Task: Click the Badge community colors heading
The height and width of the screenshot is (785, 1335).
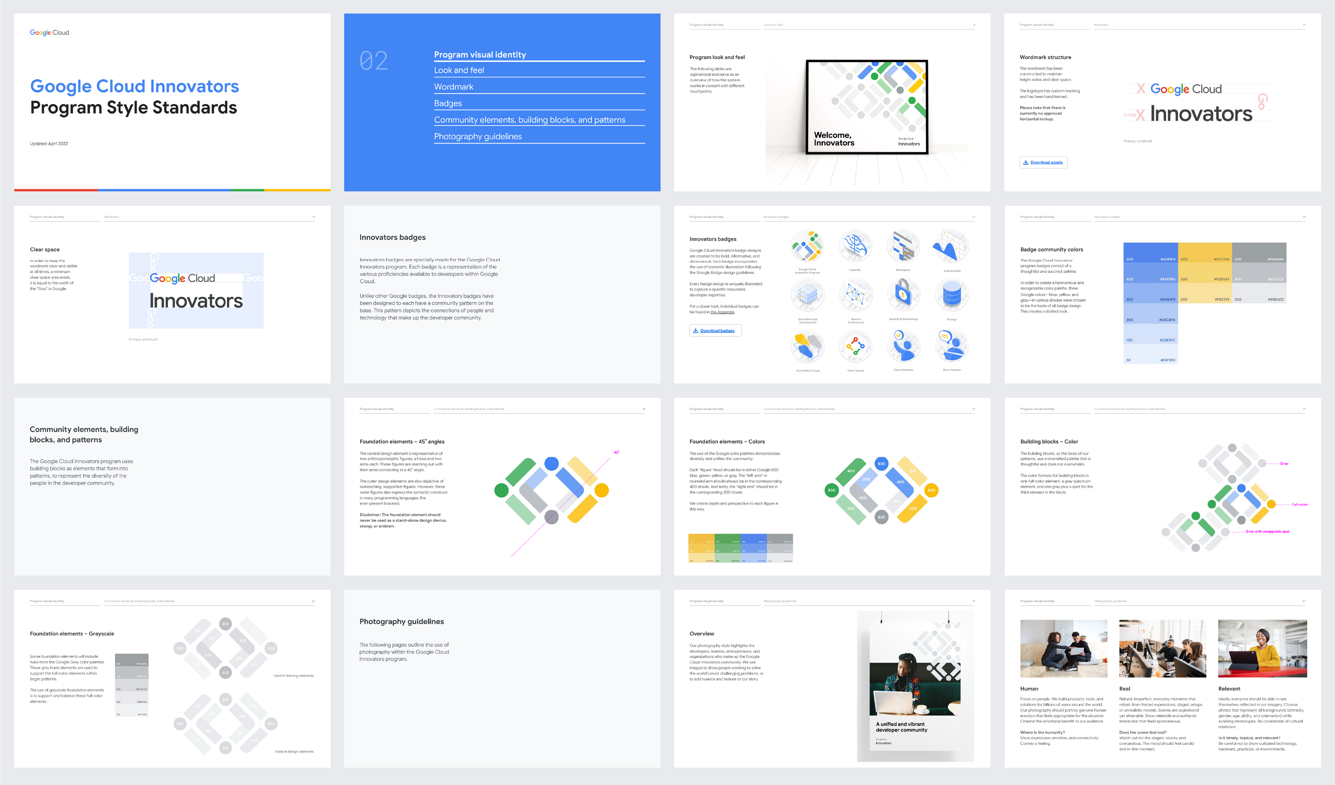Action: [1052, 250]
